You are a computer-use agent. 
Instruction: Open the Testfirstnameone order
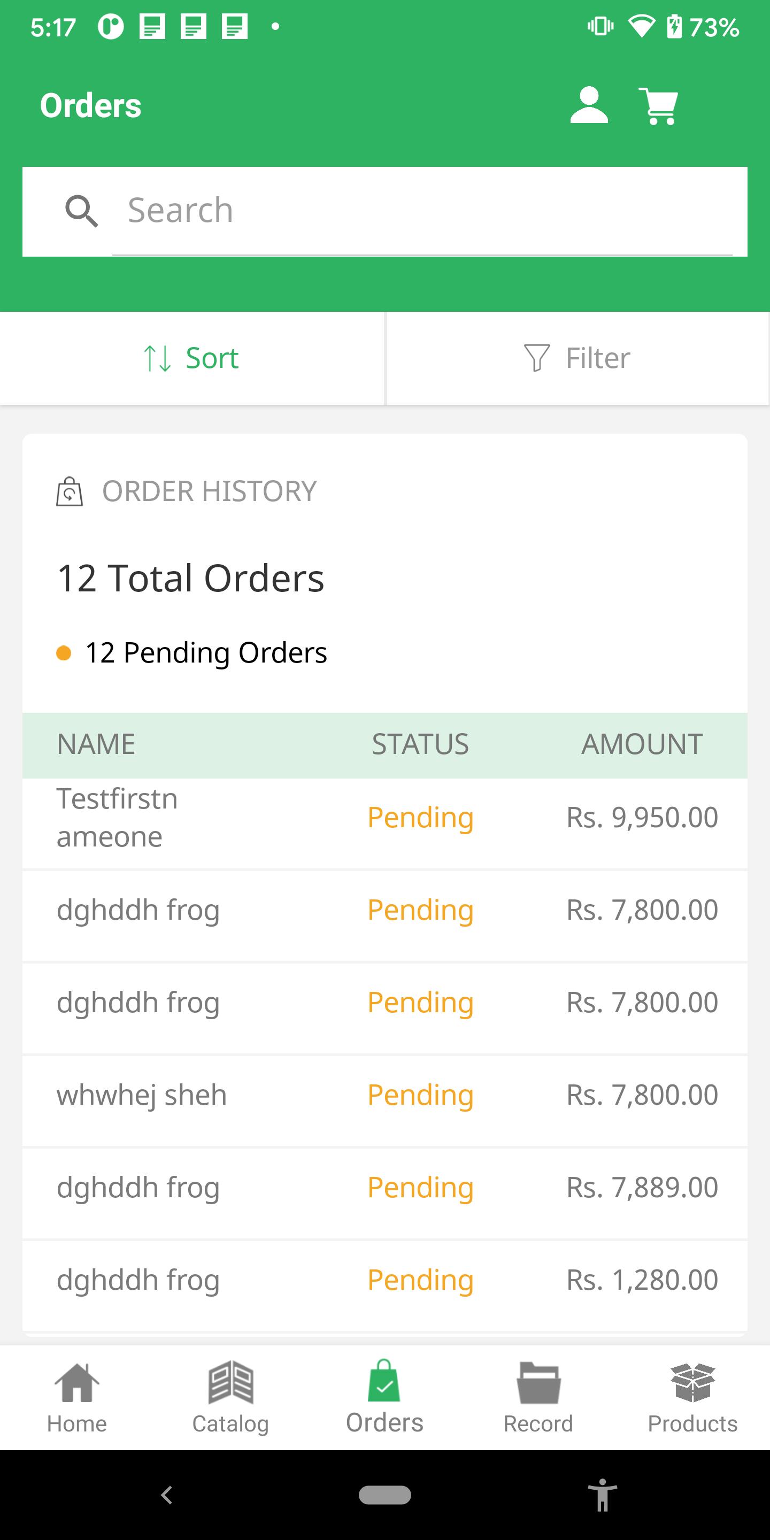384,818
